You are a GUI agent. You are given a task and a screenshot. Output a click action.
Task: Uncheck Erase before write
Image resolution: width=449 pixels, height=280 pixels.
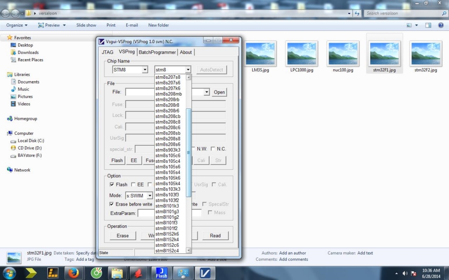111,204
